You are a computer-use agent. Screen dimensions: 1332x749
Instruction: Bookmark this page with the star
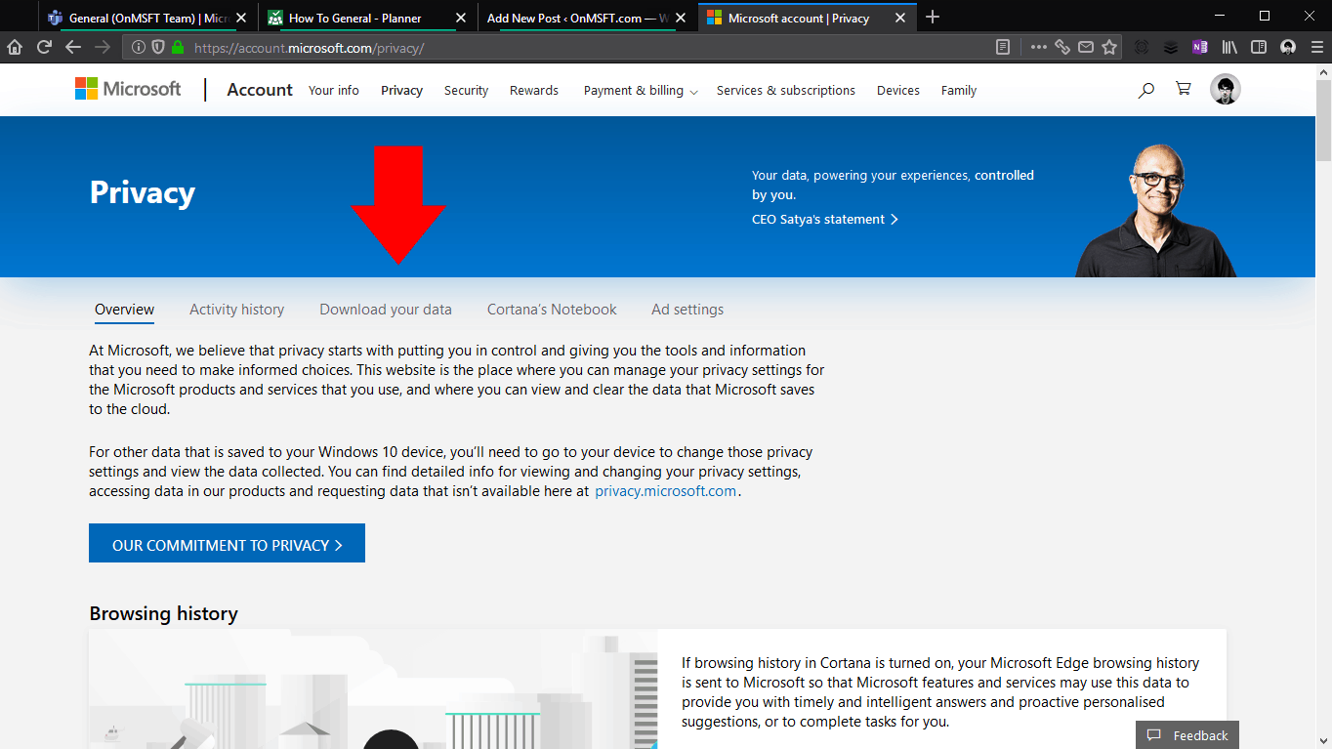[1109, 47]
